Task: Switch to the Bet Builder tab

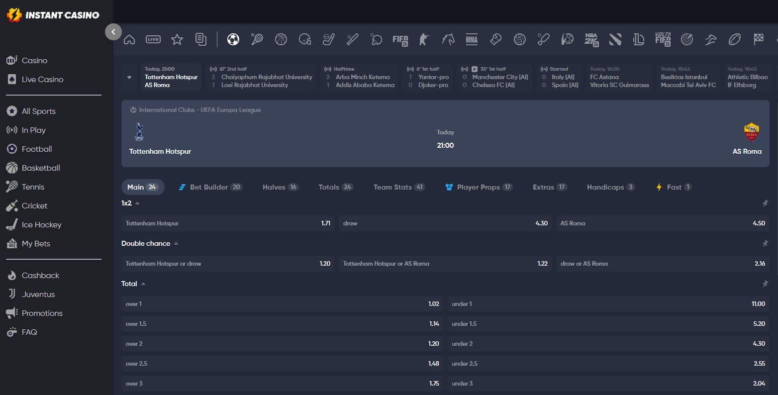Action: tap(210, 187)
